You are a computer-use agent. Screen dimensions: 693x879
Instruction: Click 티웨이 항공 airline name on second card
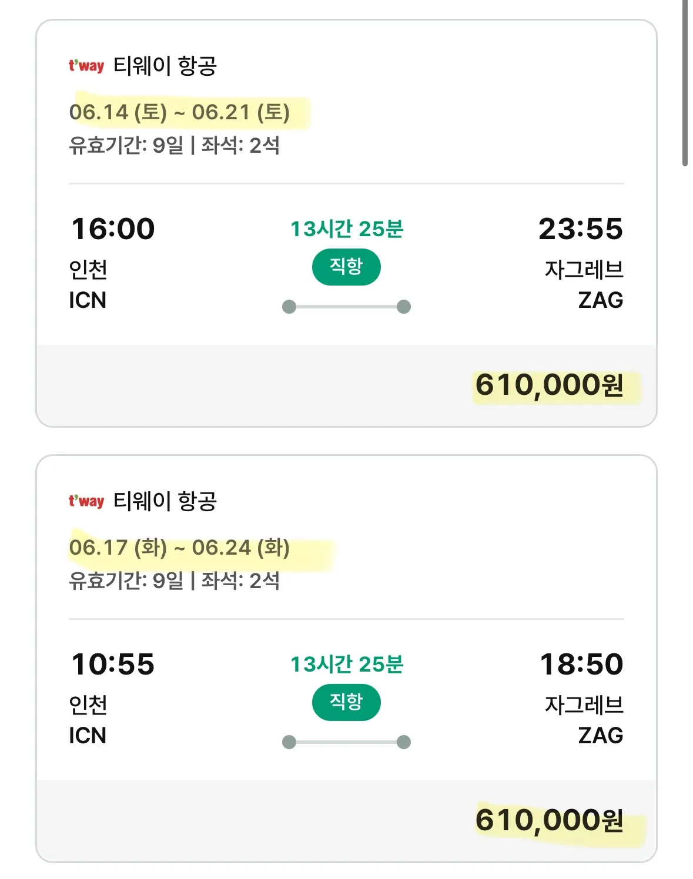pos(165,501)
